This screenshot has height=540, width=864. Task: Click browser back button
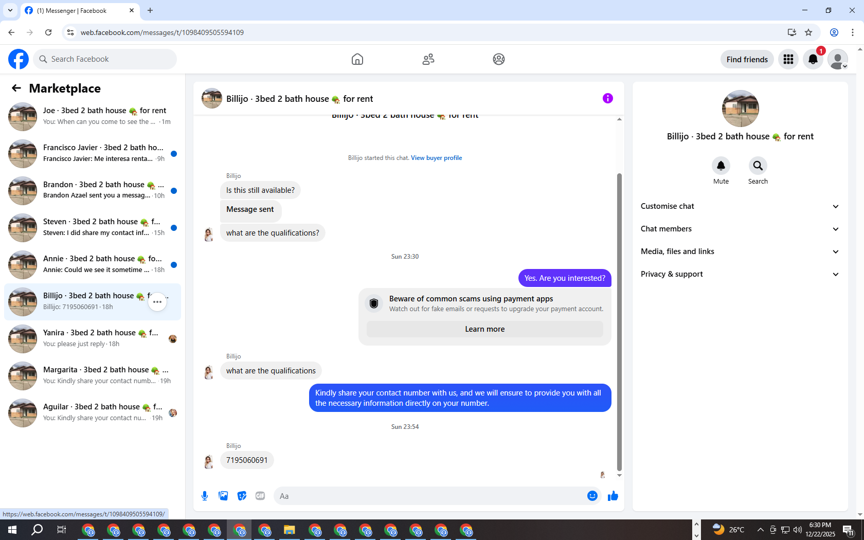11,32
